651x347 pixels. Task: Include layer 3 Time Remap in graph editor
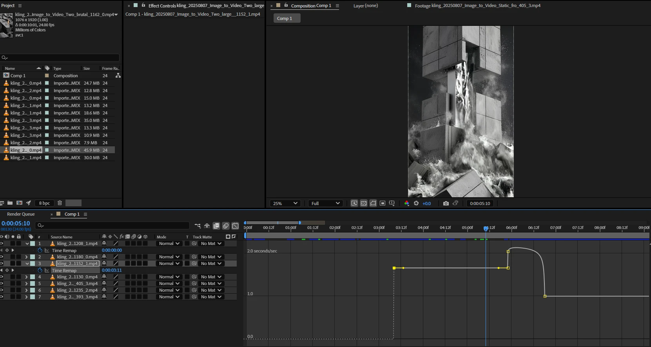tap(47, 270)
